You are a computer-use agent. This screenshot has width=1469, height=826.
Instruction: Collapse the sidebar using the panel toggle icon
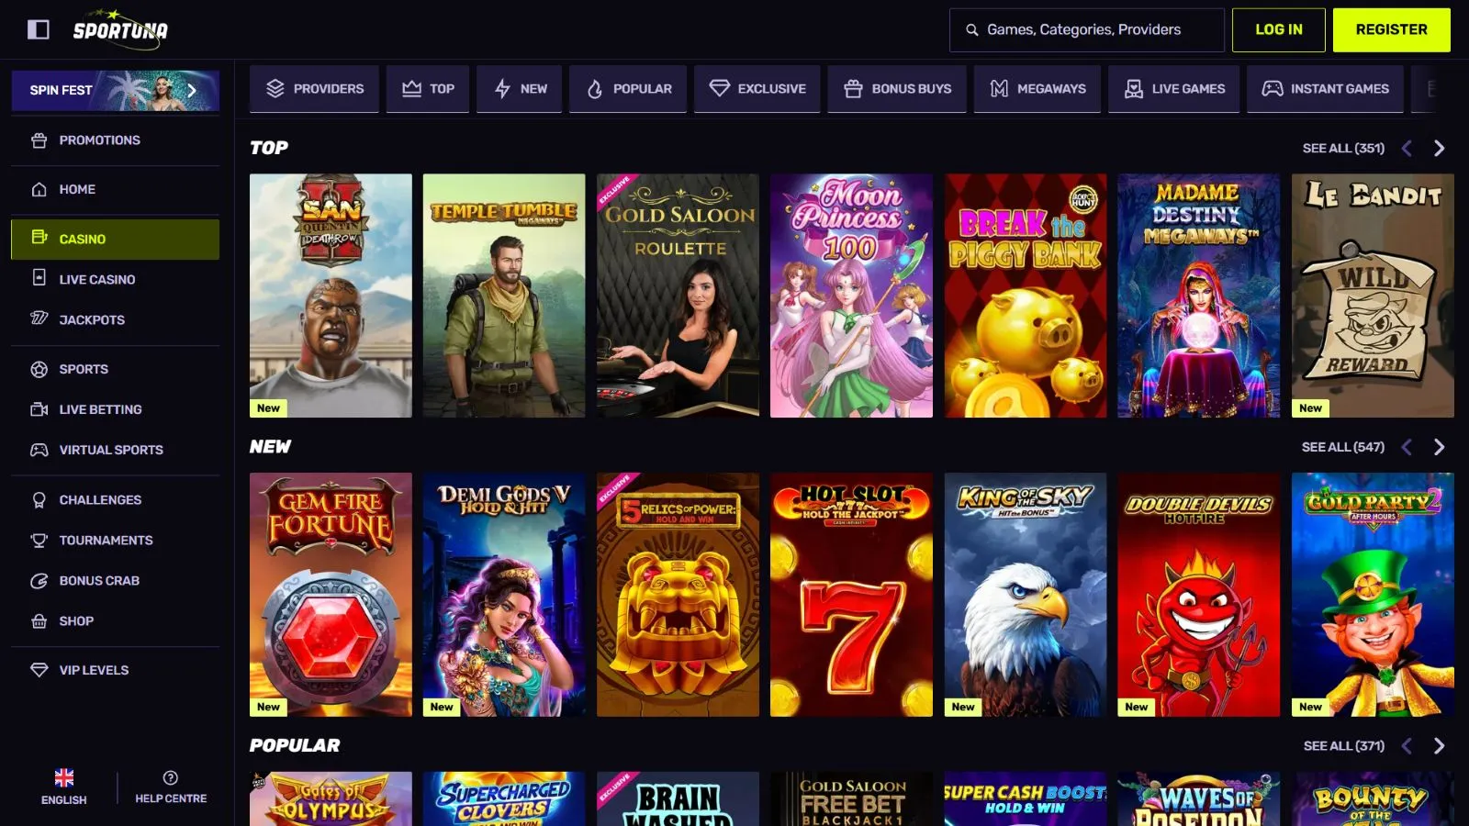[39, 29]
